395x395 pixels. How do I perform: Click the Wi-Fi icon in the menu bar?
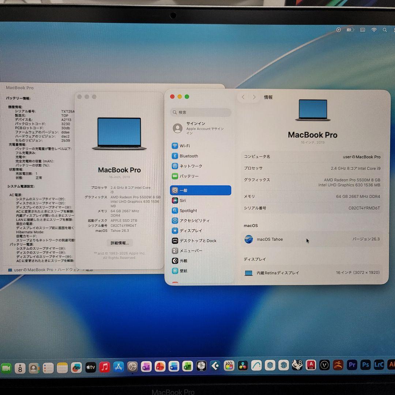(374, 30)
